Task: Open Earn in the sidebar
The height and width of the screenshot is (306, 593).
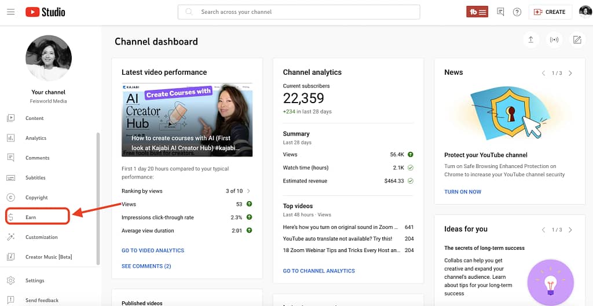Action: pyautogui.click(x=31, y=217)
